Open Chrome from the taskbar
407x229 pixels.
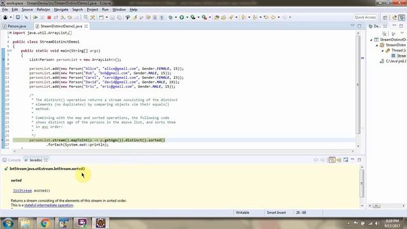(45, 223)
